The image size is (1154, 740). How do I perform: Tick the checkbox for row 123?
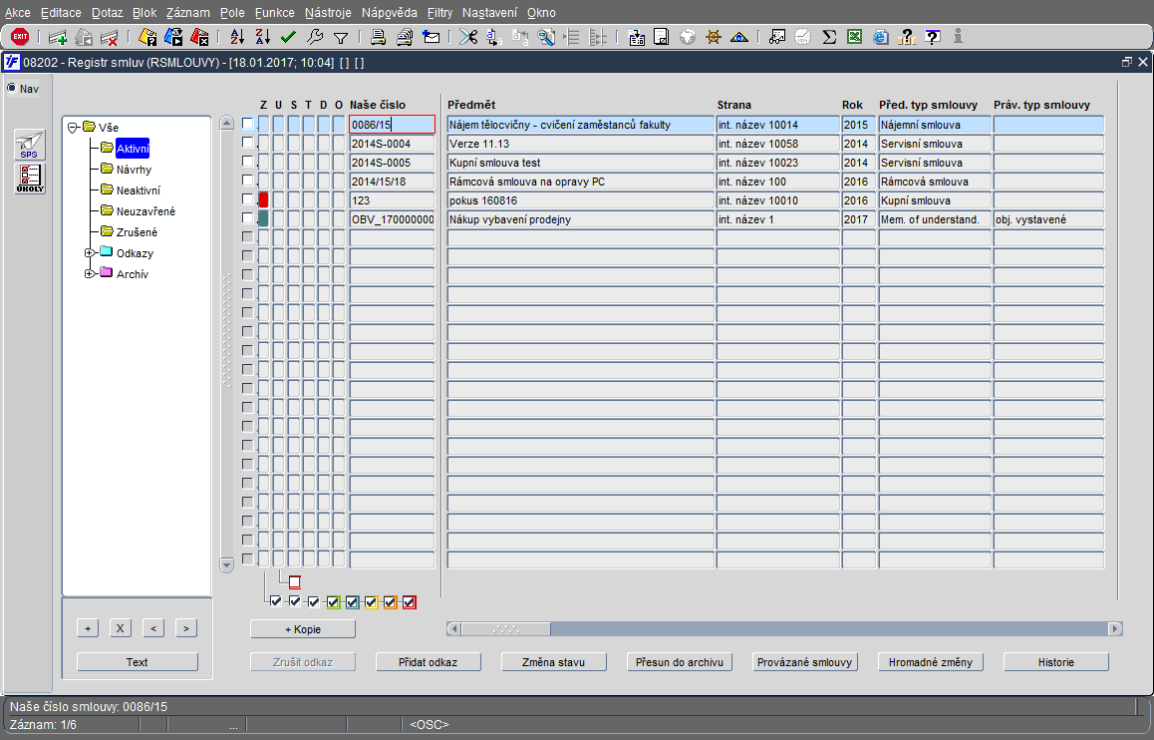[x=247, y=199]
